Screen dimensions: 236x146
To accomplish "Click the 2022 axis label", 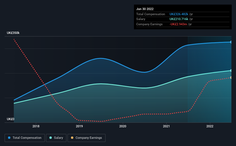I will pos(210,126).
